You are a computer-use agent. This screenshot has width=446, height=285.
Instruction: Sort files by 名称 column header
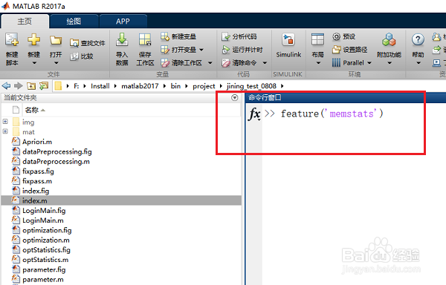tap(31, 110)
